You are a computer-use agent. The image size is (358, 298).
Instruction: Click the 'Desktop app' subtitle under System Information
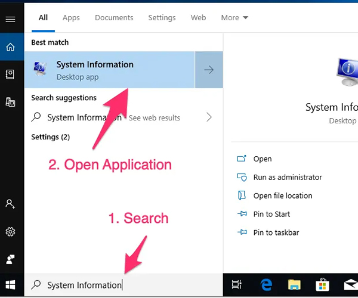[78, 77]
